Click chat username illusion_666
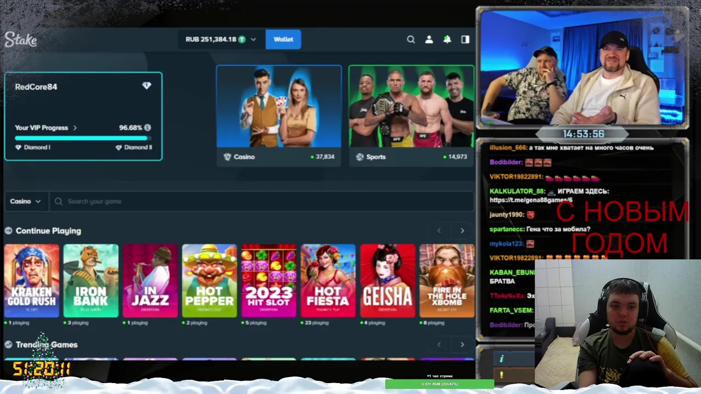This screenshot has height=394, width=701. coord(508,148)
